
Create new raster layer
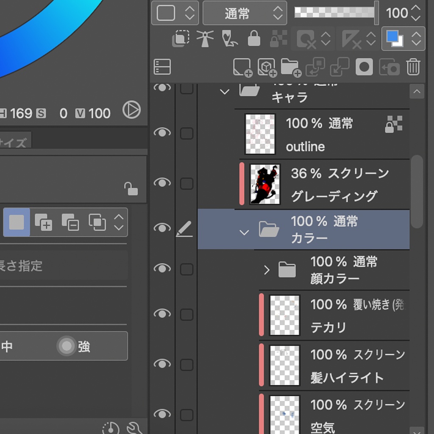click(242, 67)
